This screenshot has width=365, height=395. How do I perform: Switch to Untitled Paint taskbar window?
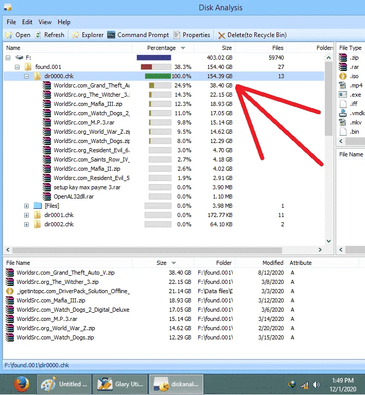pos(64,384)
